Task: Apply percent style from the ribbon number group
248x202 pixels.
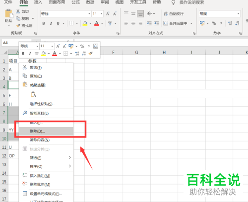Action: (214, 23)
